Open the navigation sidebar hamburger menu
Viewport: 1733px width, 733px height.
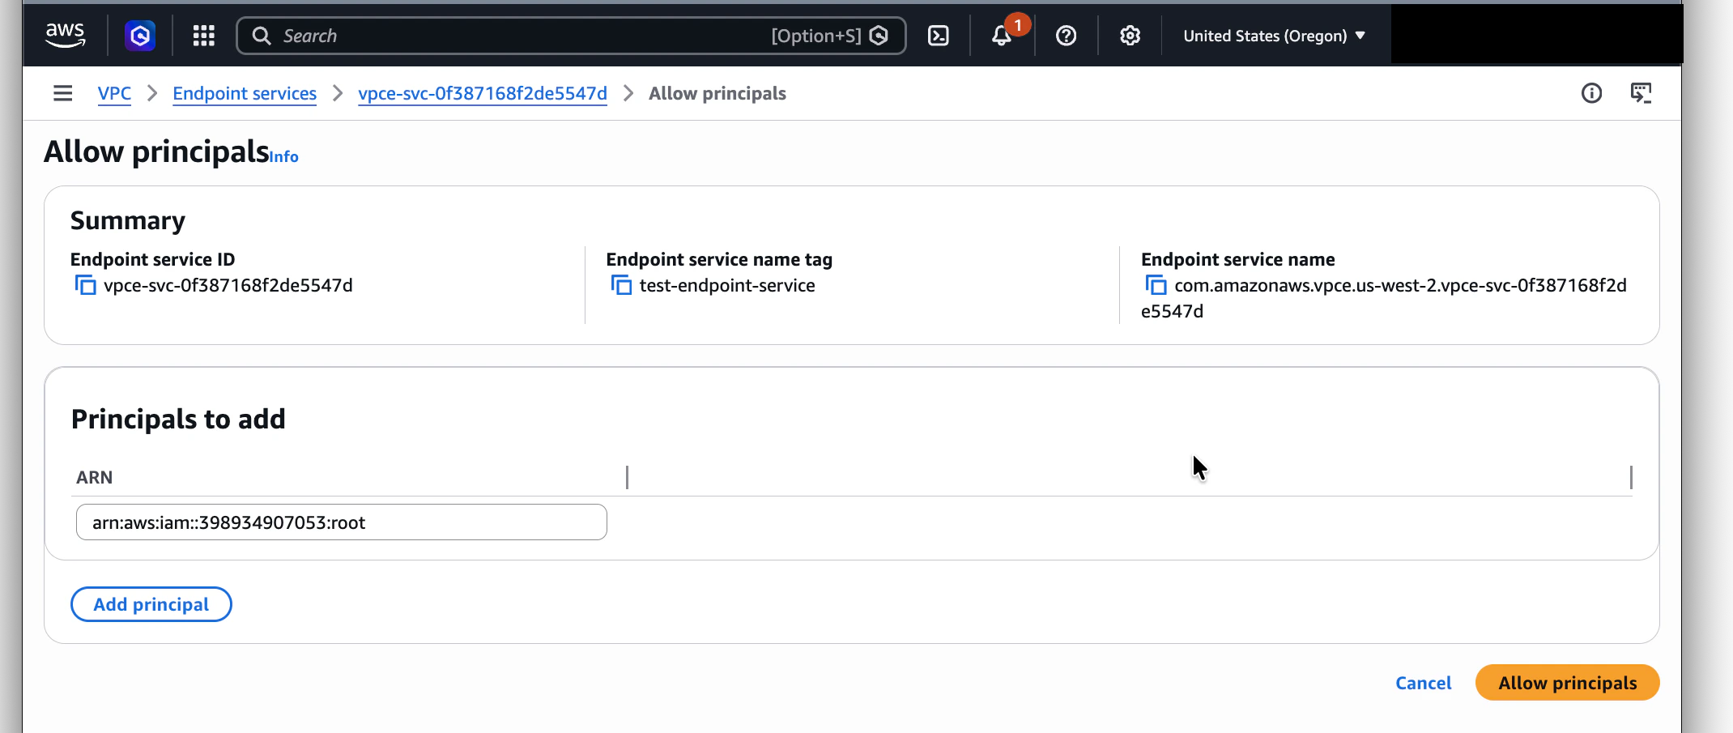point(62,93)
